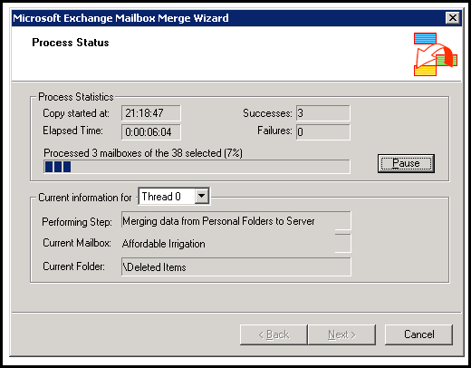
Task: Click the Process Status heading
Action: (x=71, y=43)
